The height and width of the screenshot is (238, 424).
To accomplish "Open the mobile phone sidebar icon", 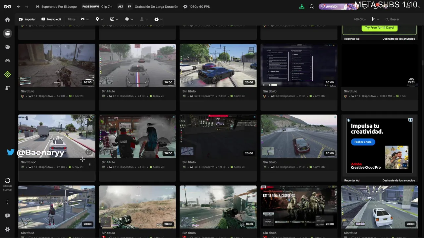I will 7,202.
